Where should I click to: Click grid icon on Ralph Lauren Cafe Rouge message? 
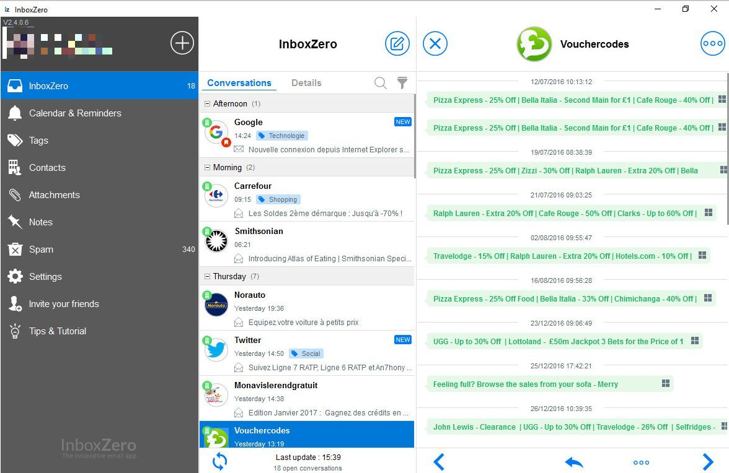pyautogui.click(x=709, y=212)
